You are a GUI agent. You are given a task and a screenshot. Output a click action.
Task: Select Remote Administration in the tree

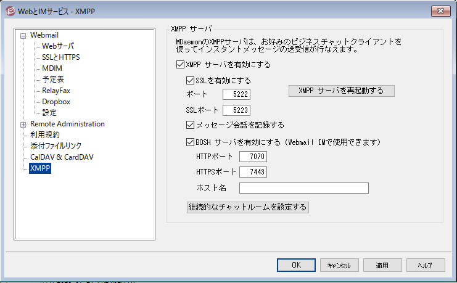tap(67, 124)
